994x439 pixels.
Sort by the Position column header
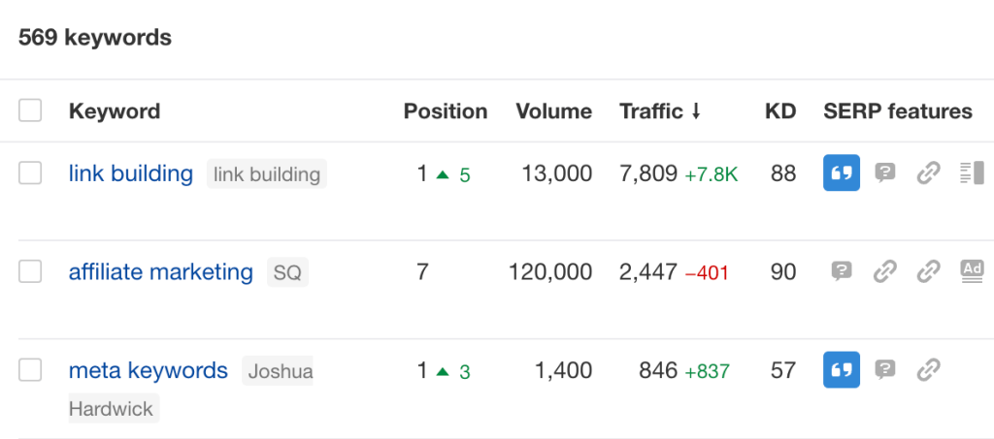point(445,111)
